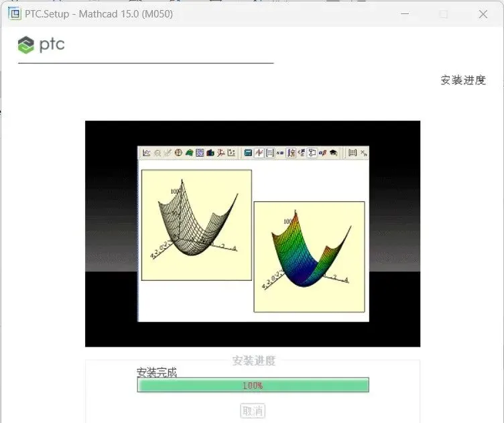Click the Polar Plot circle icon
Screen dimensions: 504x423
pos(178,153)
